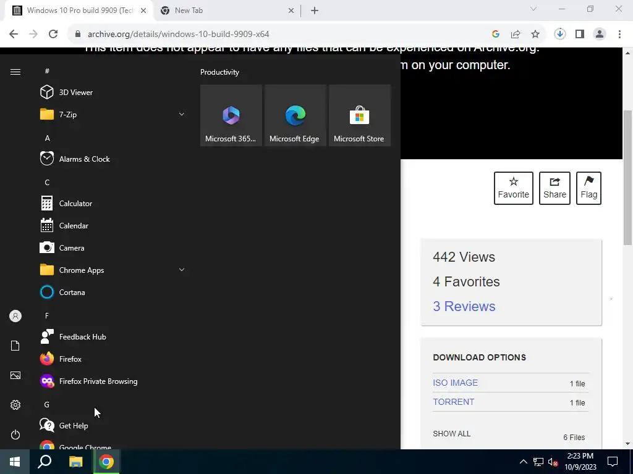The image size is (633, 474).
Task: Open the Microsoft Edge tile
Action: [x=295, y=115]
